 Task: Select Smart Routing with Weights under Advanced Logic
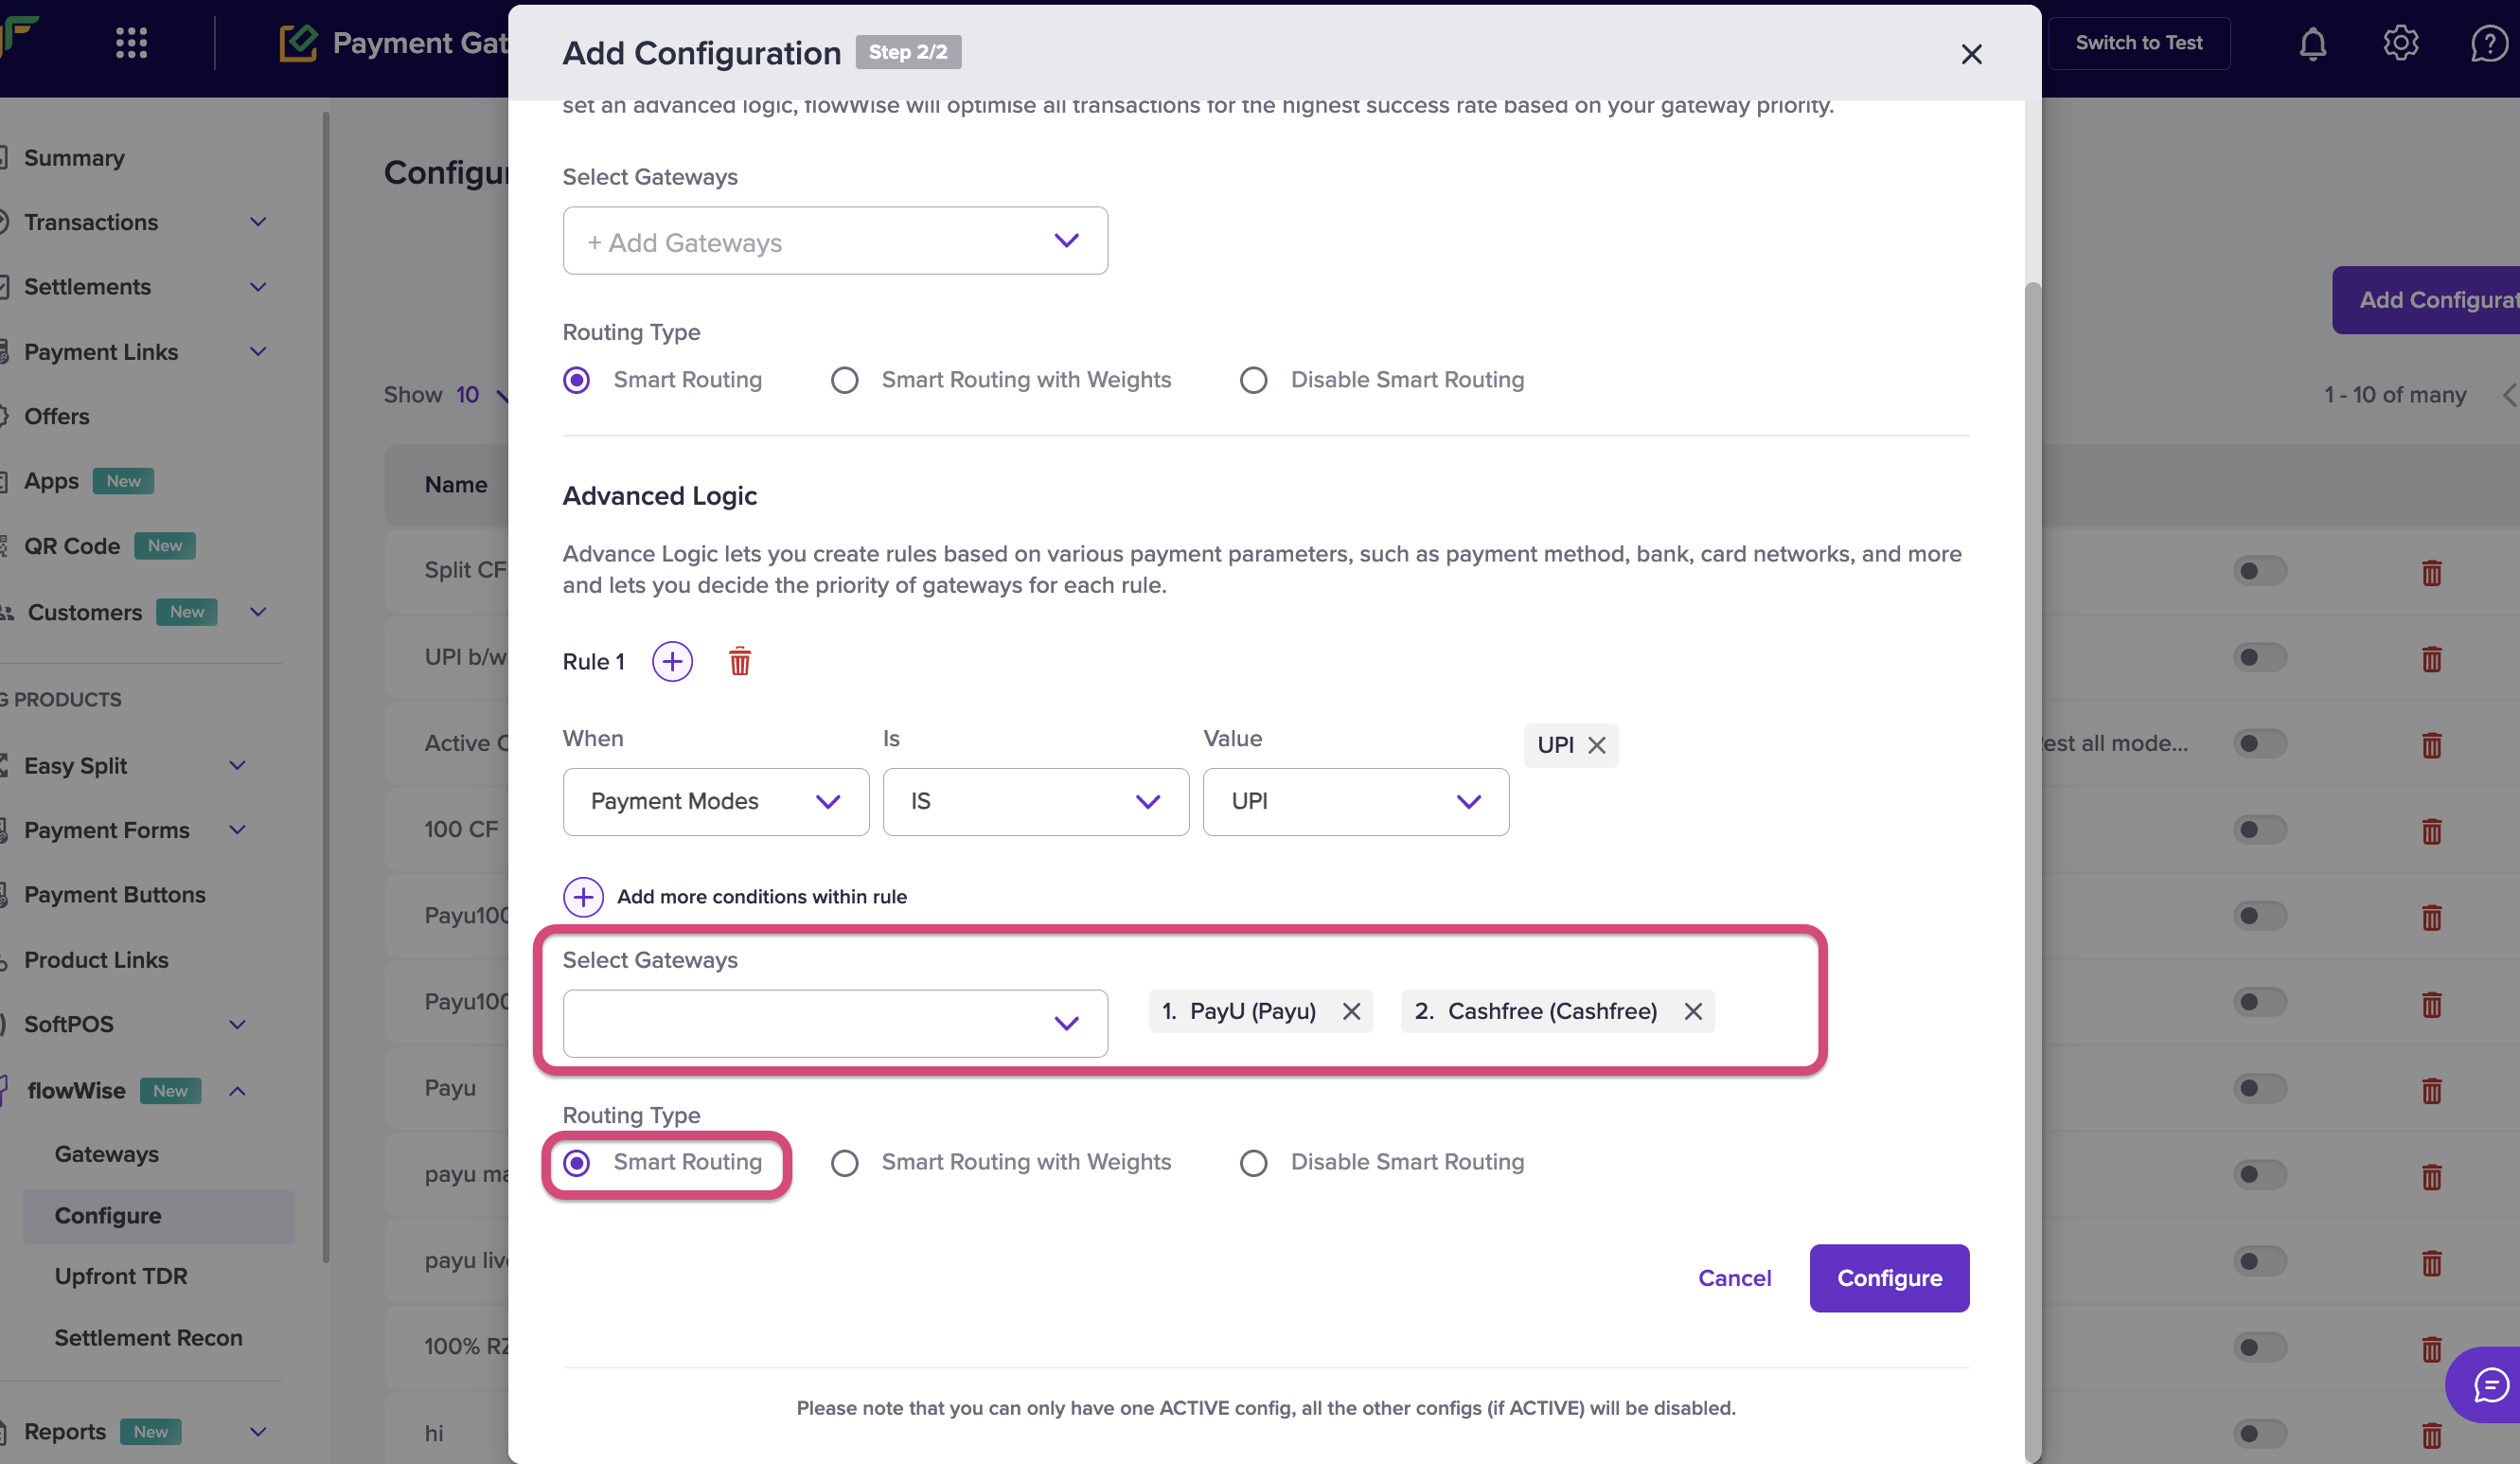(845, 1162)
